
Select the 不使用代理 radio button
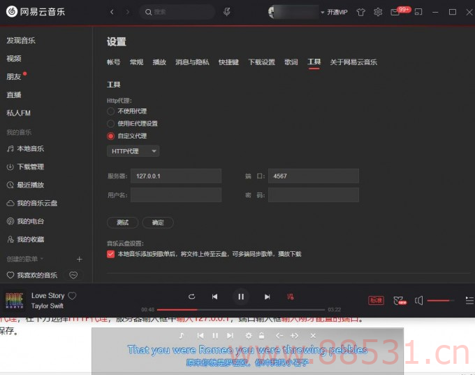coord(110,111)
